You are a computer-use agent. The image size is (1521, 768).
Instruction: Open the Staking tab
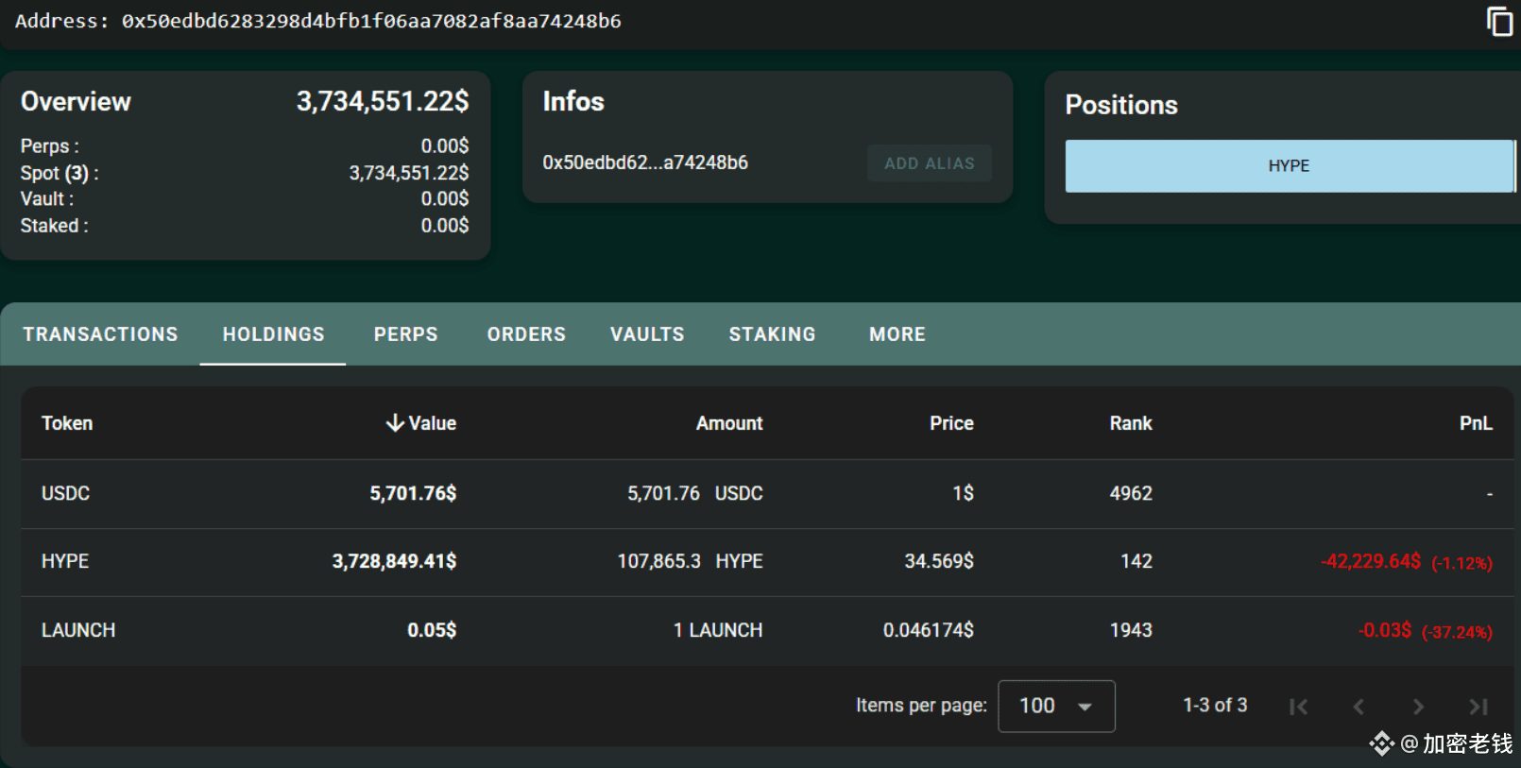772,334
